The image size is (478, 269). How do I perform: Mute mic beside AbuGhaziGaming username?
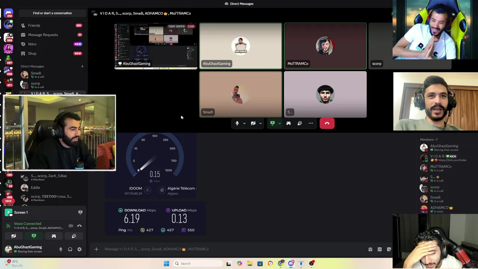click(x=60, y=249)
